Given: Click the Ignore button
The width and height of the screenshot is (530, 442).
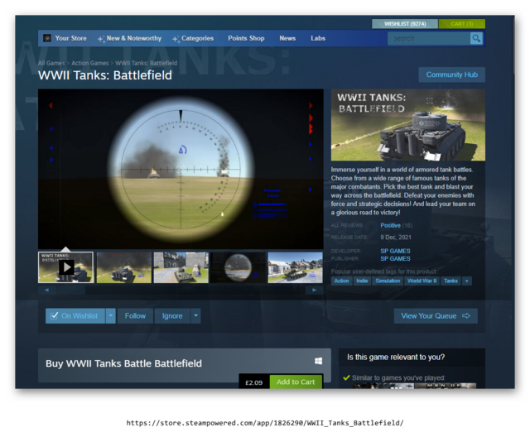Looking at the screenshot, I should coord(172,315).
